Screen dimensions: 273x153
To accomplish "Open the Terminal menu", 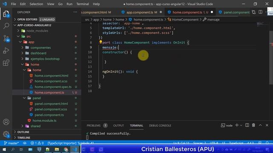I will [82, 4].
